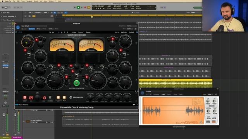The image size is (248, 139).
Task: Toggle Key In in the Brainworx toolbar
Action: point(117,32)
